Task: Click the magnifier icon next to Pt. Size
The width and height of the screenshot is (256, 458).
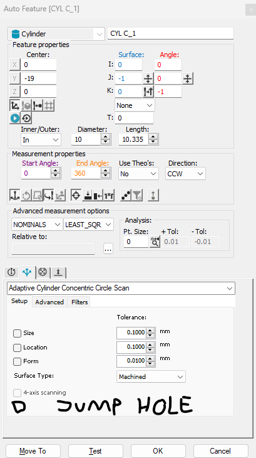Action: [155, 242]
